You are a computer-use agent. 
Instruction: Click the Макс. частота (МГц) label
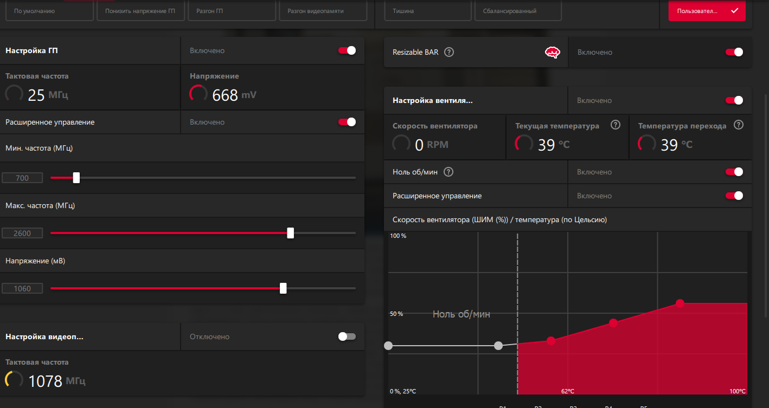[x=40, y=206]
